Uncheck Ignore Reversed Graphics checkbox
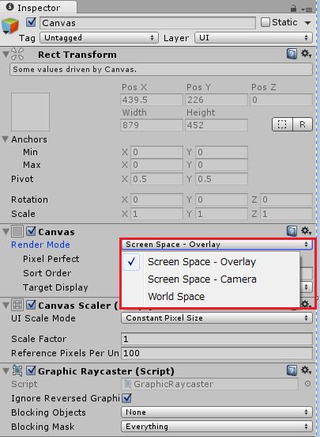Viewport: 320px width, 437px height. (127, 397)
